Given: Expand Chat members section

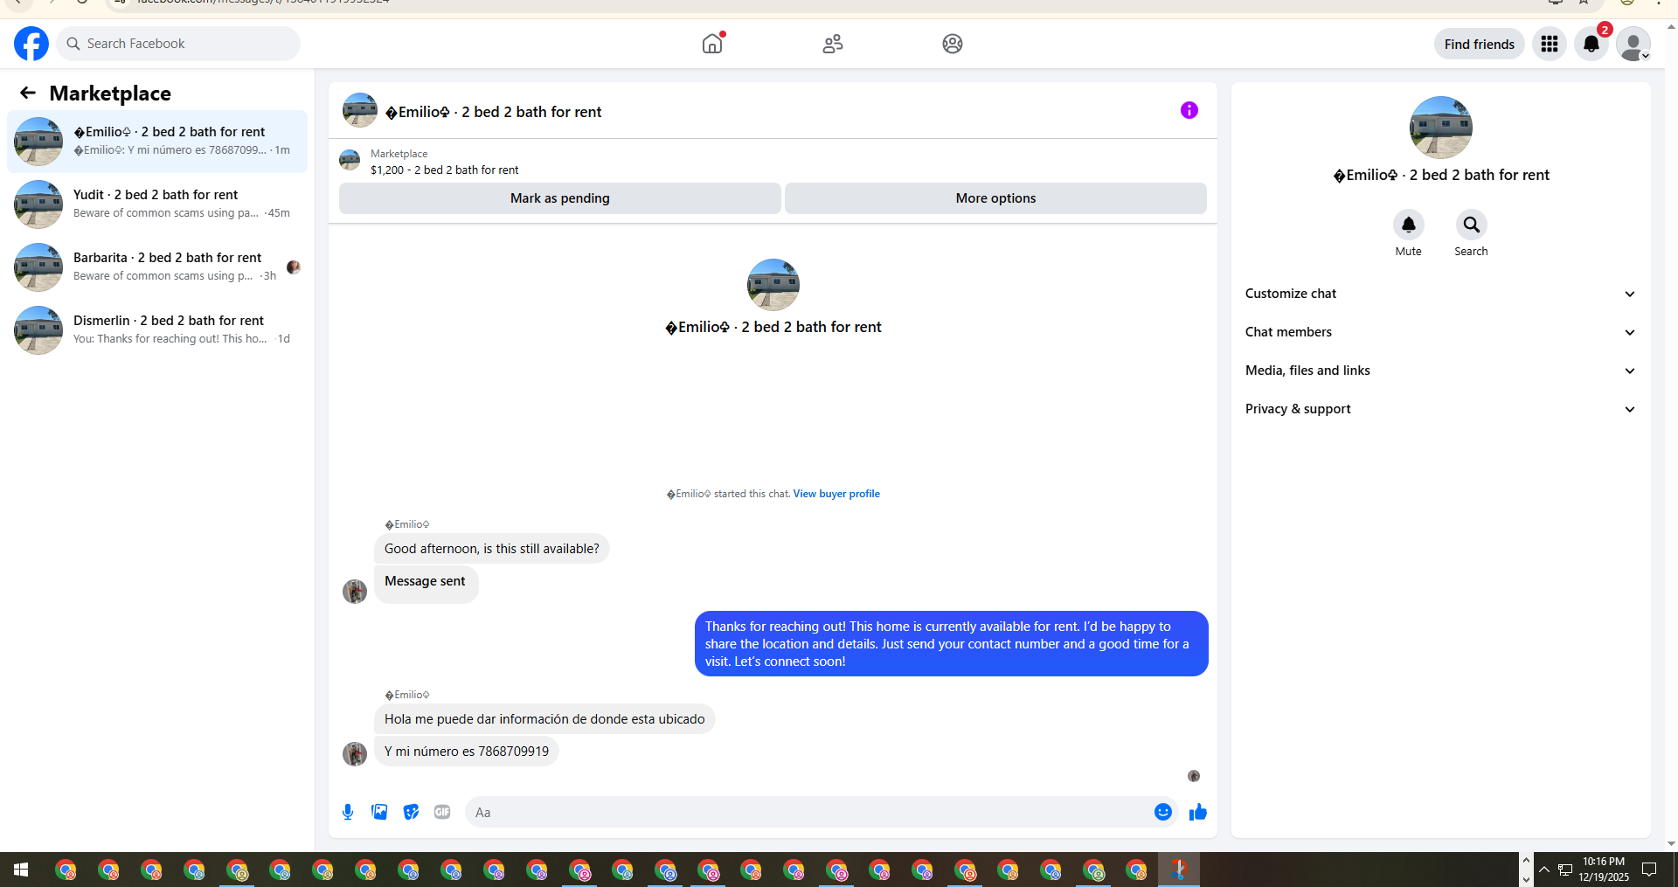Looking at the screenshot, I should coord(1440,332).
